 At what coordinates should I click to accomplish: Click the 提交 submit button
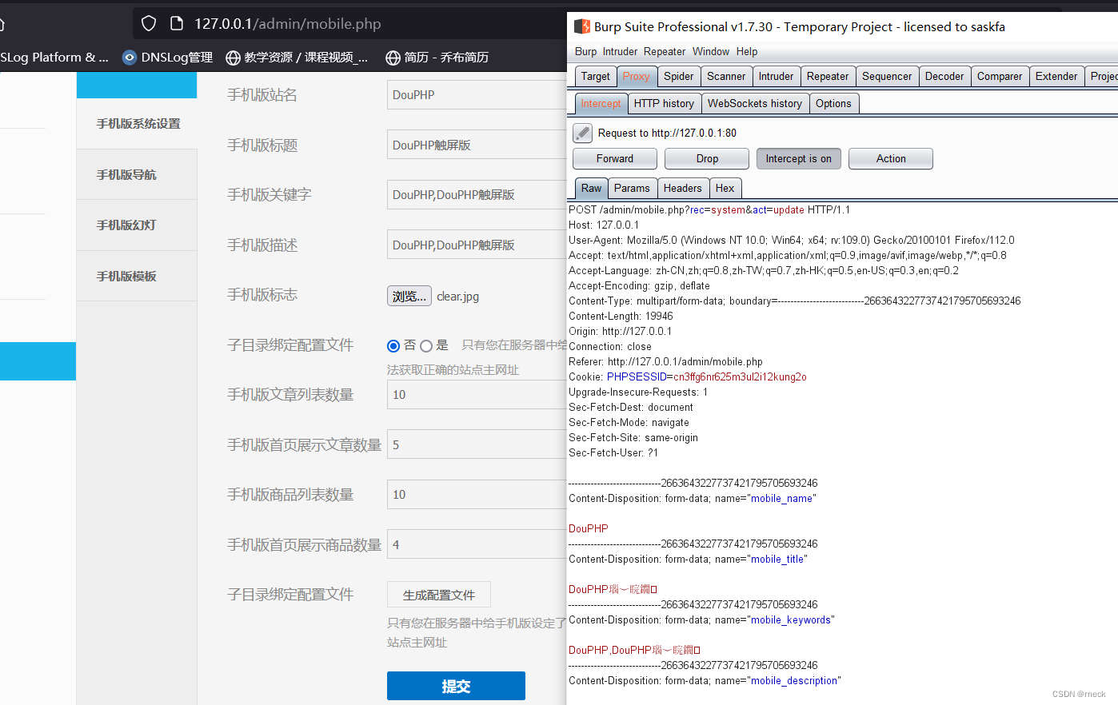[x=456, y=685]
